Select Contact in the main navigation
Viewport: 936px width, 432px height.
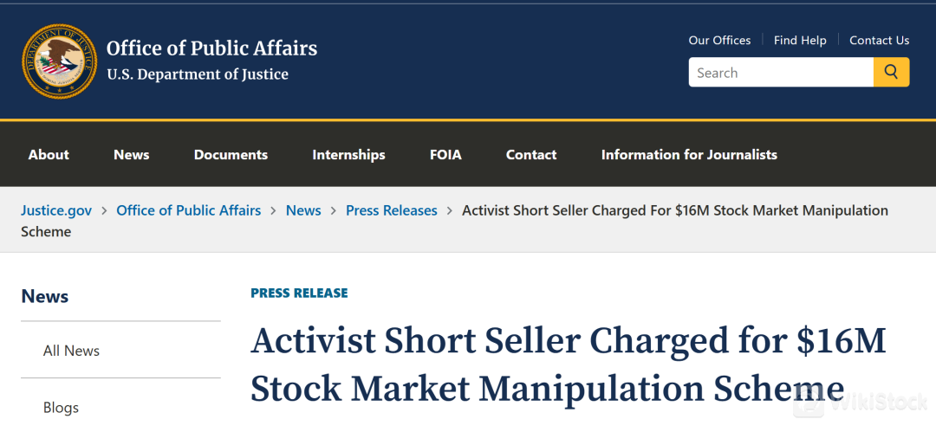531,154
